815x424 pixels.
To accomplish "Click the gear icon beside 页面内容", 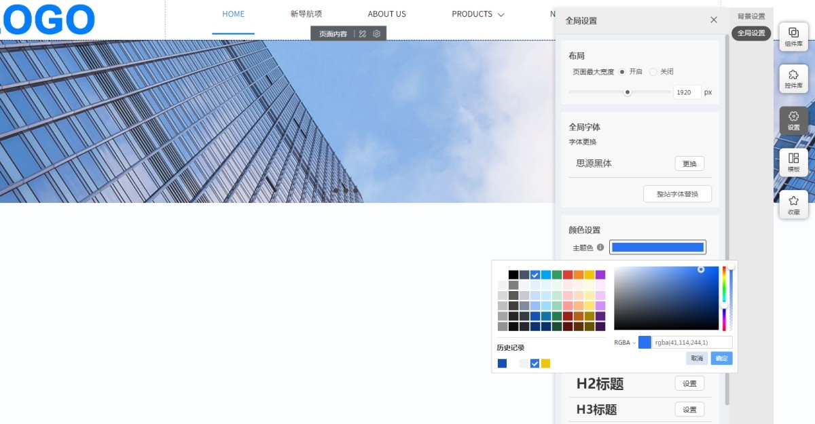I will (x=377, y=33).
